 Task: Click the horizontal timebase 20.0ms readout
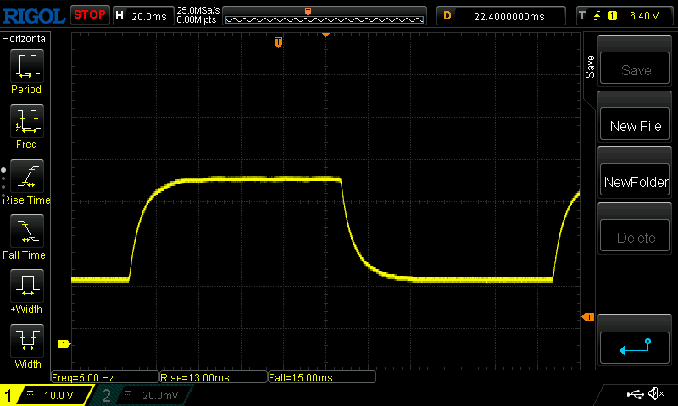pyautogui.click(x=143, y=16)
